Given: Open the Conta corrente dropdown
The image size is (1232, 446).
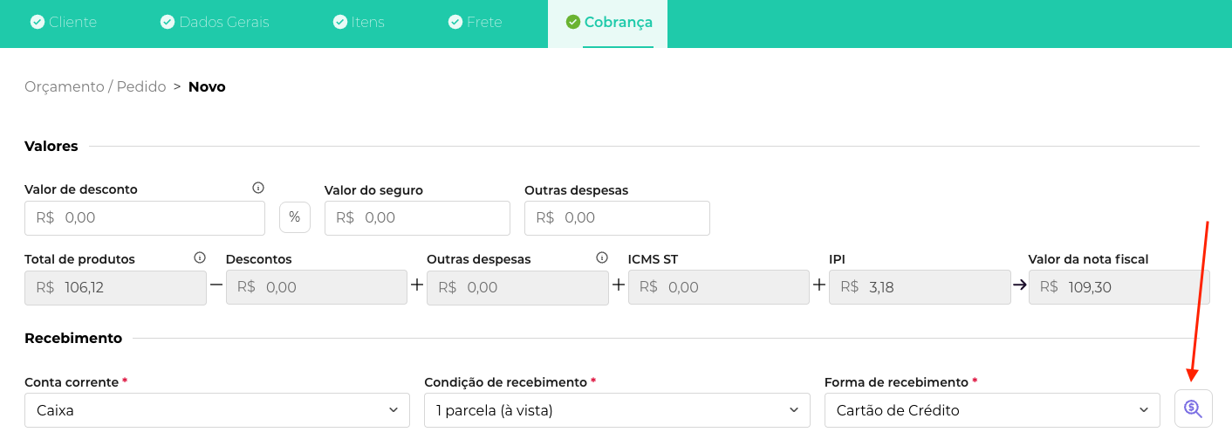Looking at the screenshot, I should pyautogui.click(x=216, y=410).
